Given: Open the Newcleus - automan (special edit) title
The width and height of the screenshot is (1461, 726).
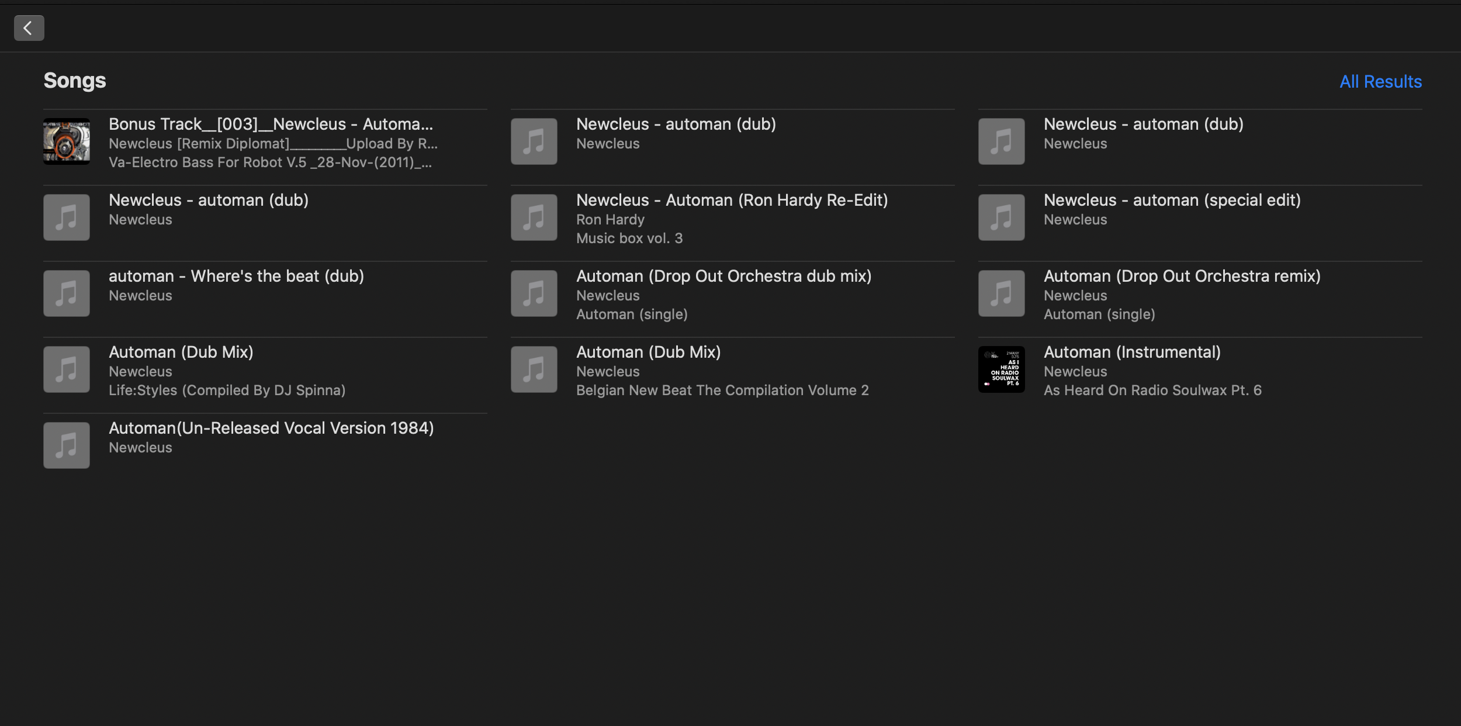Looking at the screenshot, I should click(1172, 200).
